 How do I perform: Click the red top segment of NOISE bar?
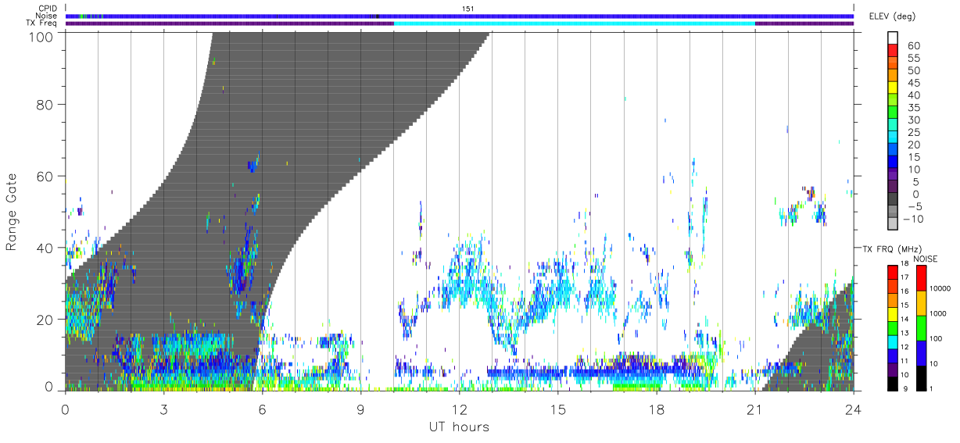point(921,278)
